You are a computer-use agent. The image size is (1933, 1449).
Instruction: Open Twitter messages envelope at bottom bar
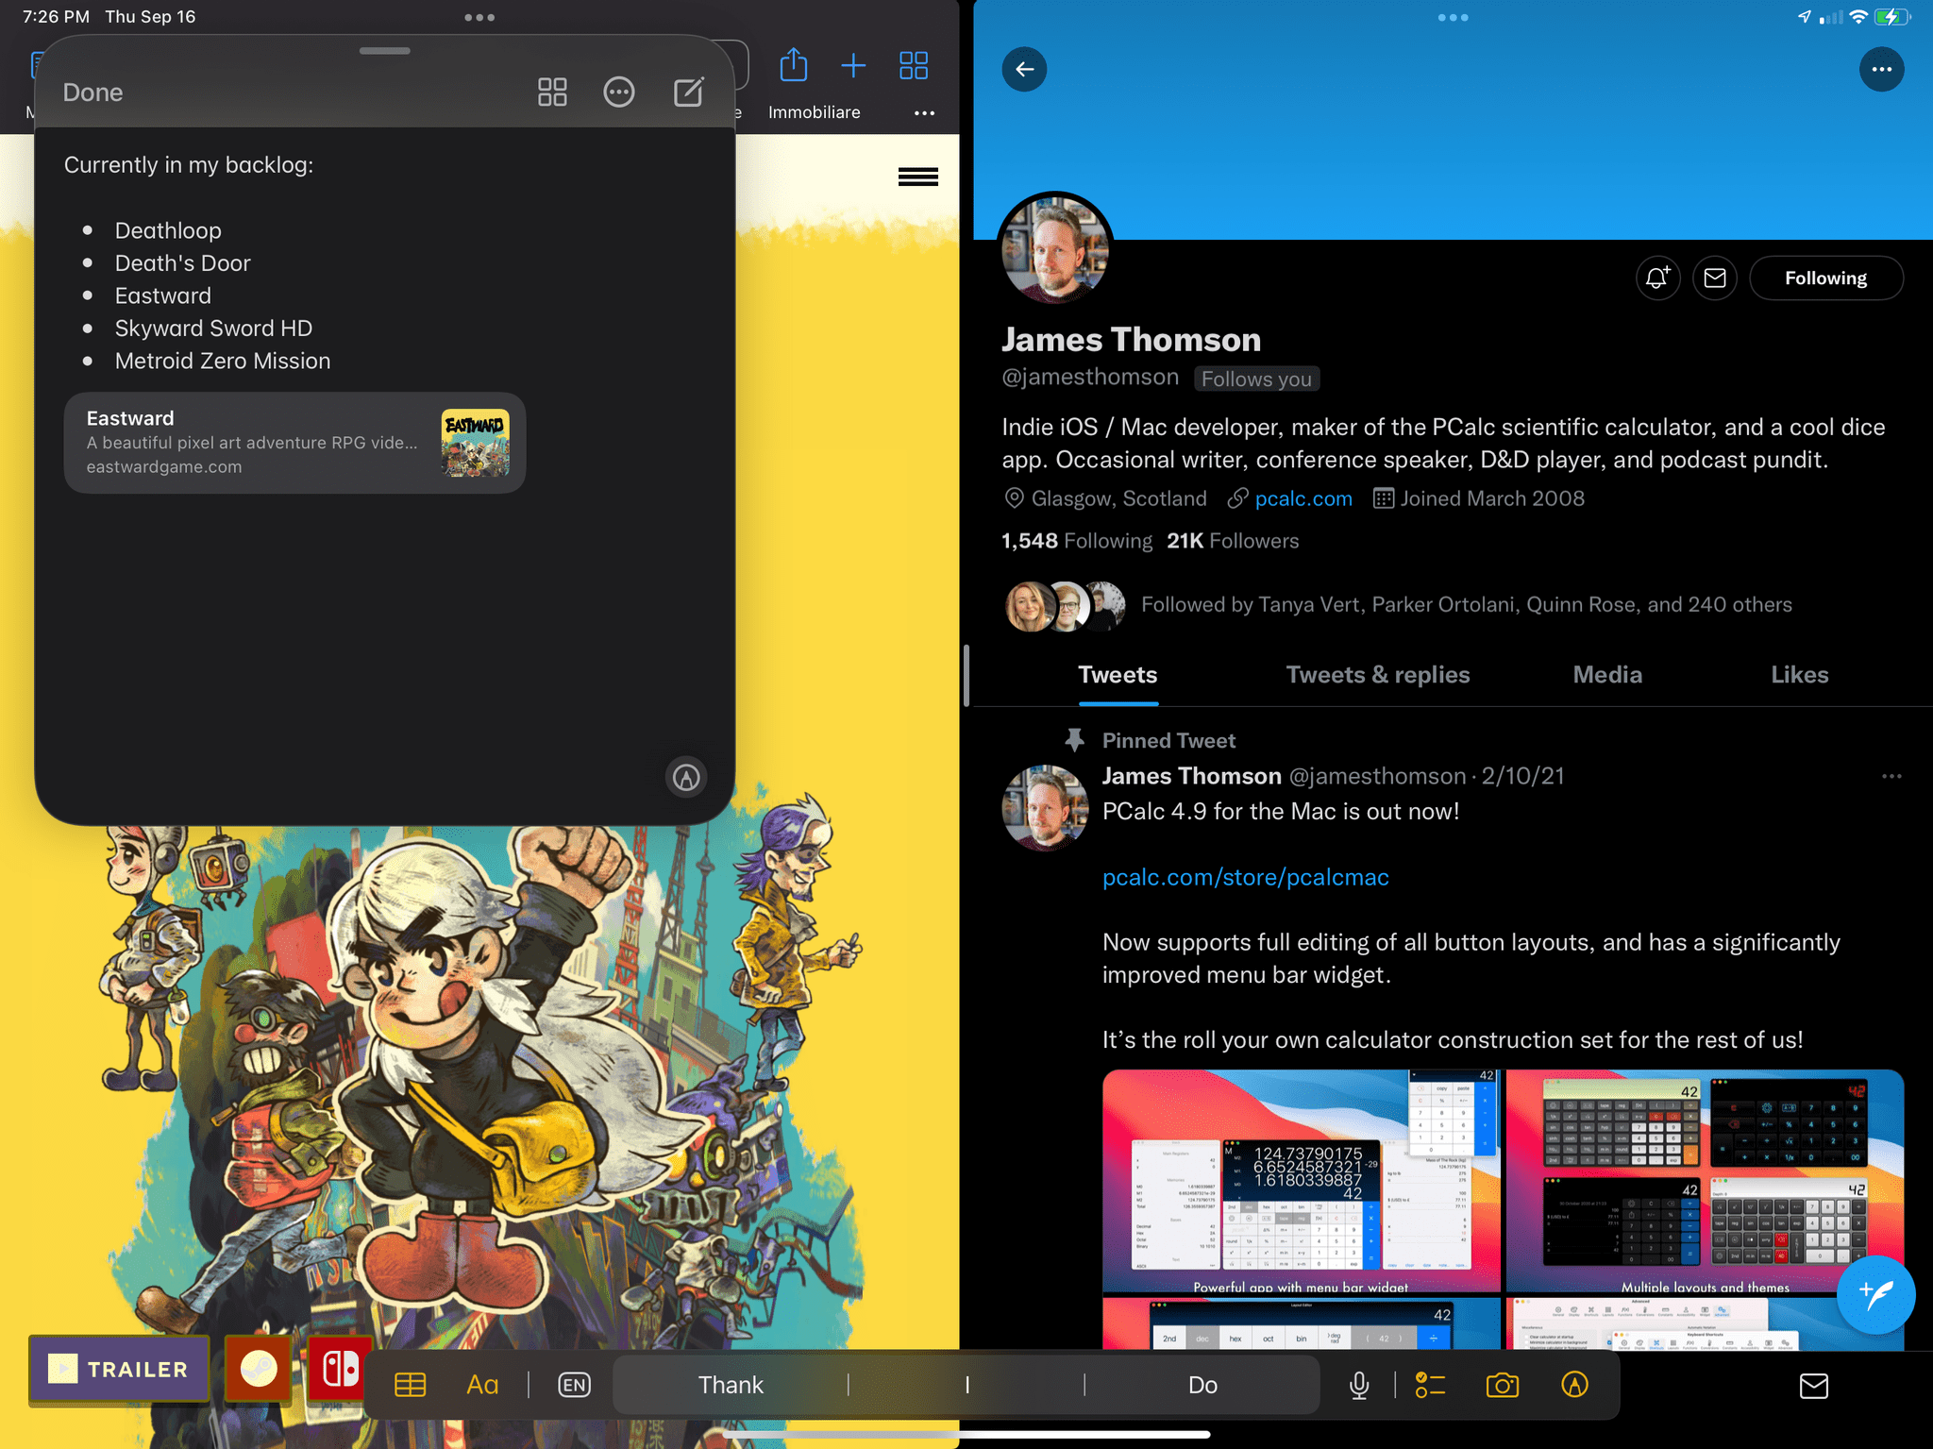click(1813, 1386)
